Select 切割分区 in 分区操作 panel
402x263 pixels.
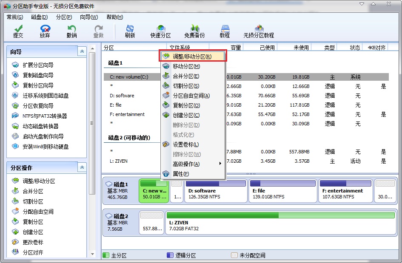28,201
